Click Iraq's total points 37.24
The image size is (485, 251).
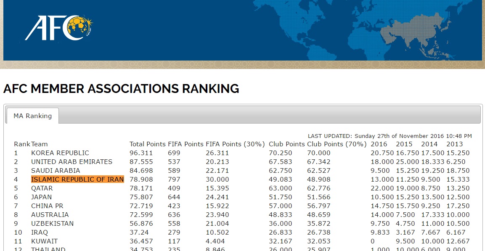[x=139, y=232]
